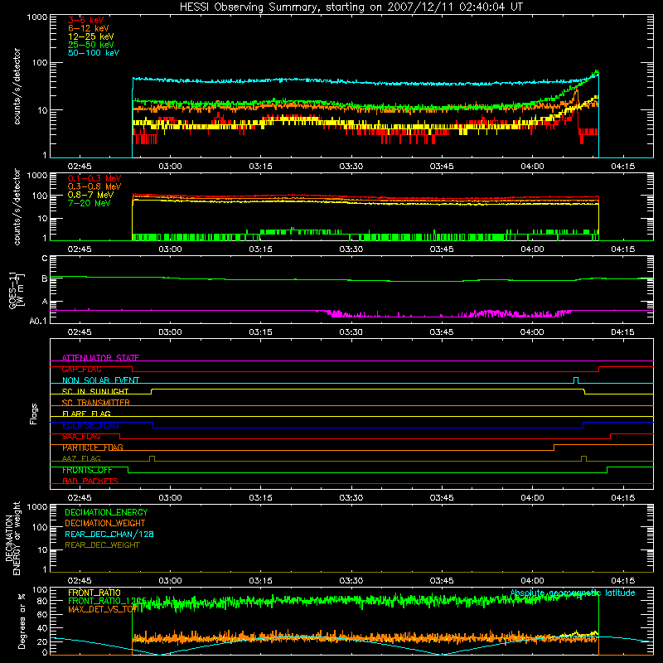Click the BAD_PACKETS flag label
The height and width of the screenshot is (663, 663).
click(90, 481)
